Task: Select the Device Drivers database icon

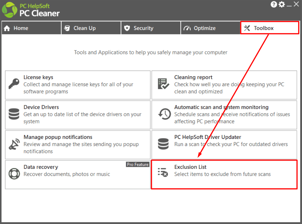Action: (14, 114)
